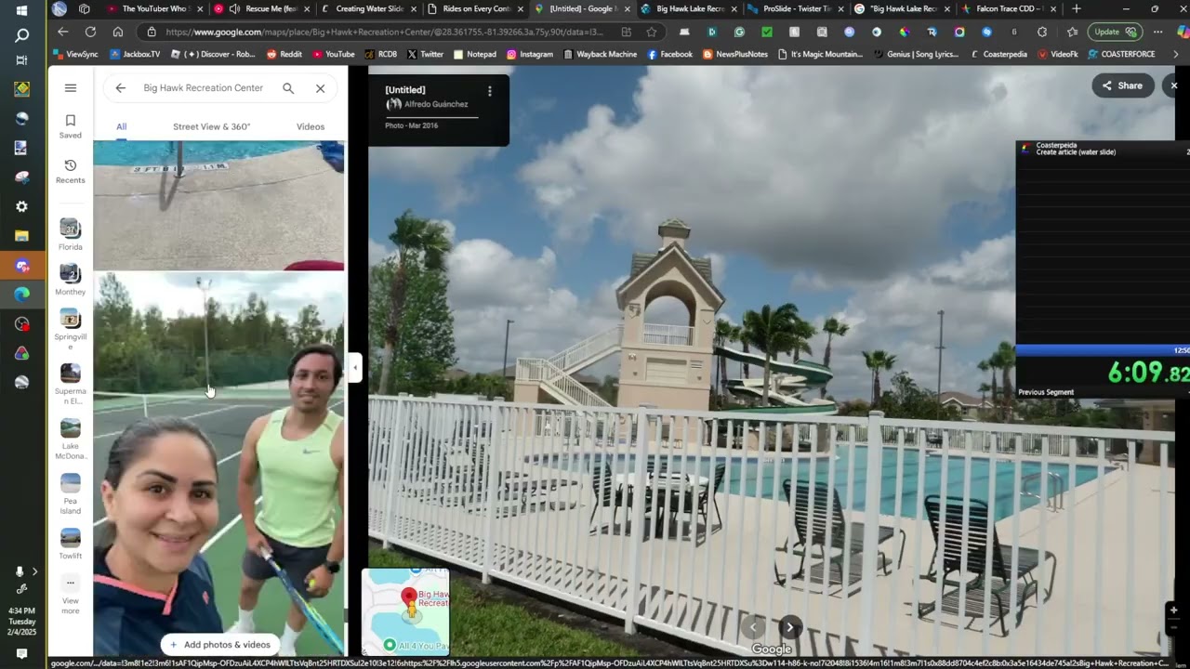The image size is (1190, 669).
Task: Open Monthey recent place
Action: pyautogui.click(x=71, y=280)
